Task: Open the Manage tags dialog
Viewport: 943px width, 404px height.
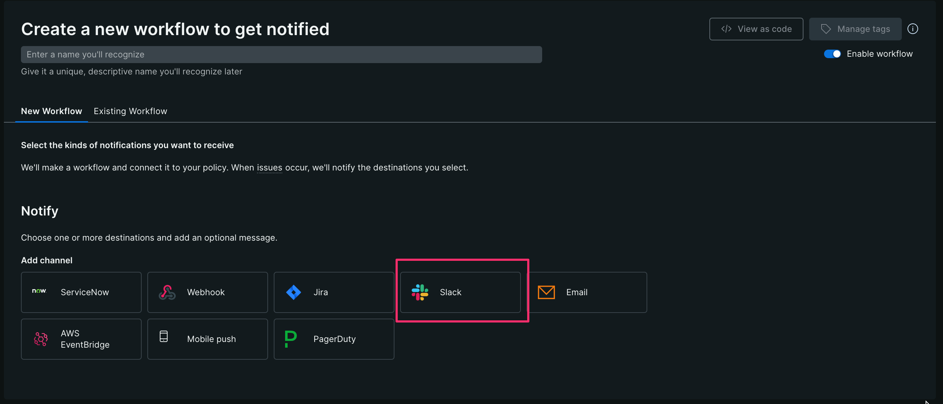Action: [855, 29]
